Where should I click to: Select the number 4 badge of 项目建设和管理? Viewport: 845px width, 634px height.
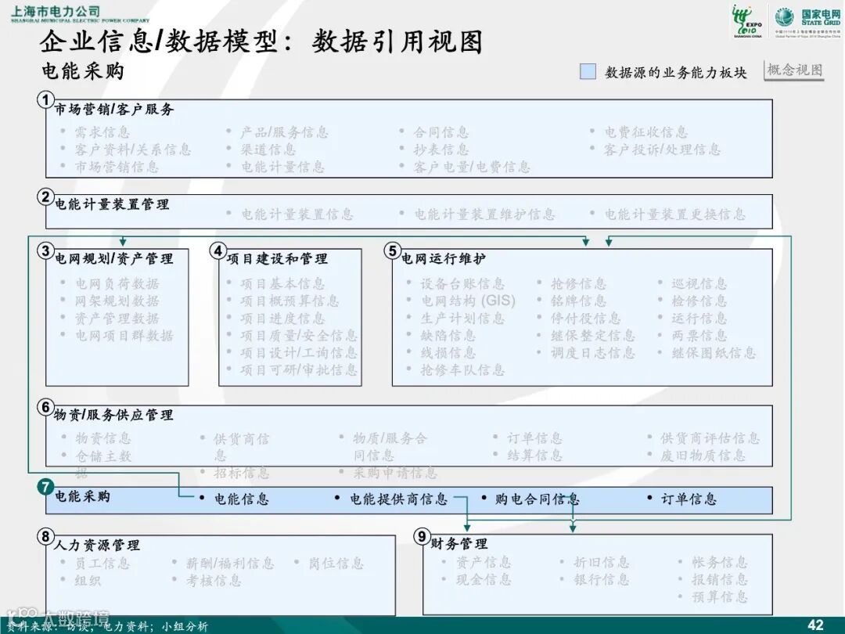[218, 250]
